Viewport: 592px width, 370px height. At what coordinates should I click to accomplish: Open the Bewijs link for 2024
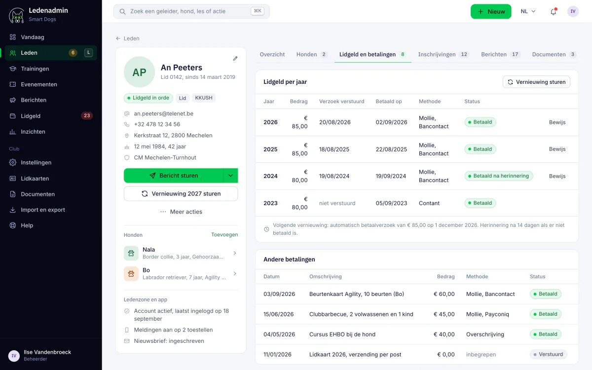click(557, 176)
